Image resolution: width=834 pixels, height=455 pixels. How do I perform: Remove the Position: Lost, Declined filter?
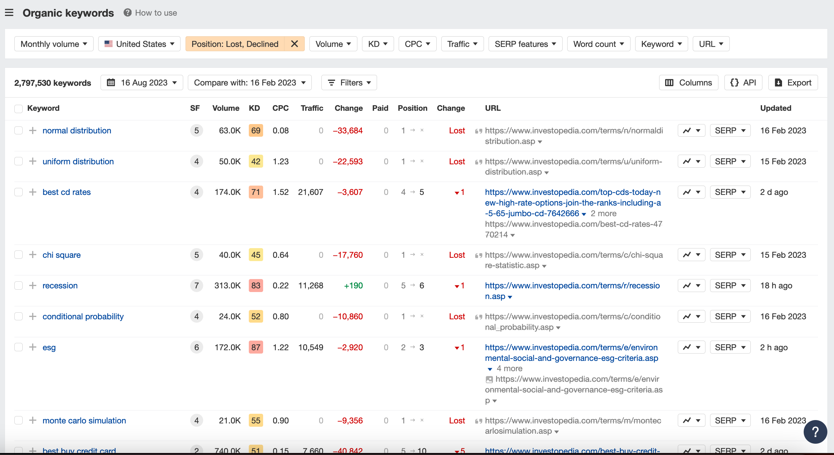point(294,44)
